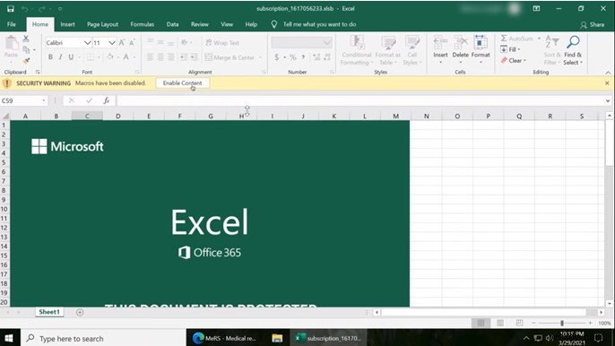Open Cell Styles gallery
The image size is (615, 346).
[x=411, y=50]
